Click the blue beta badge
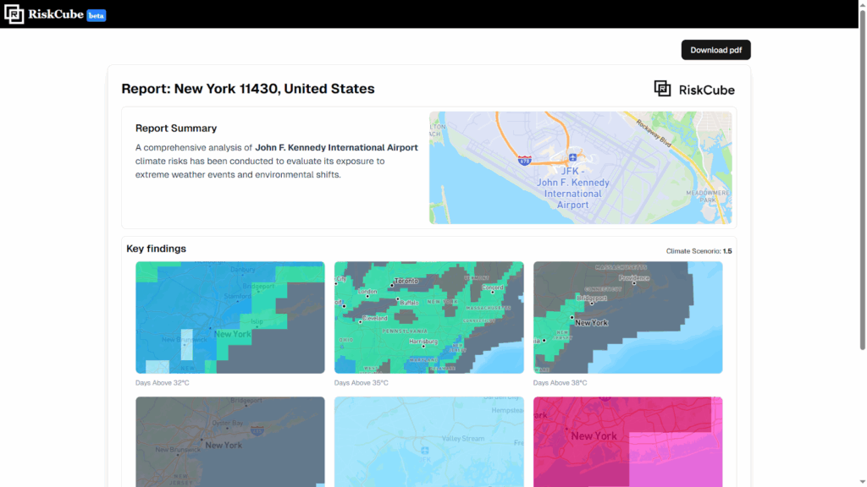This screenshot has width=867, height=487. click(97, 15)
